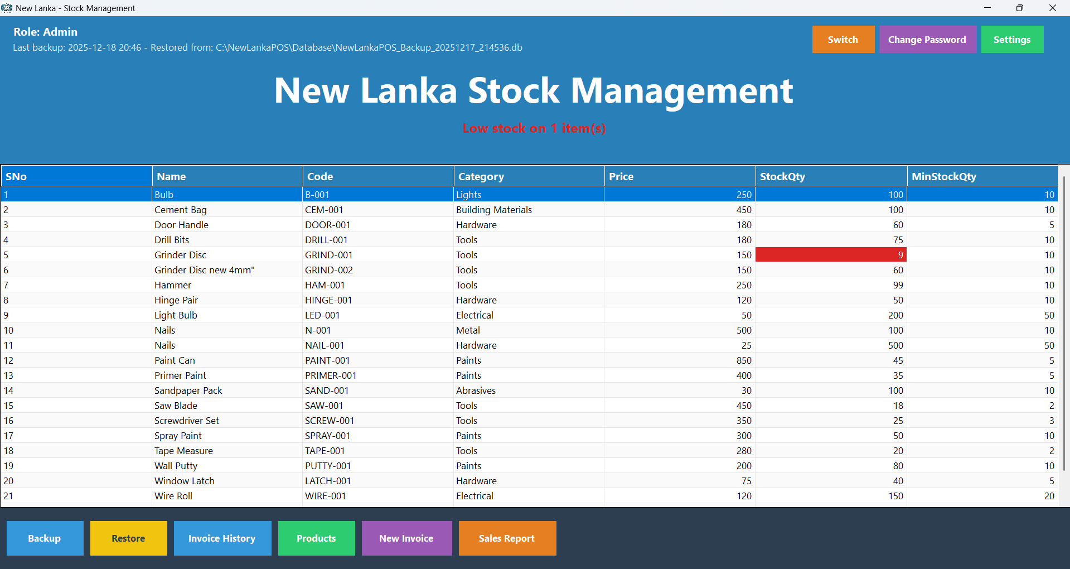This screenshot has width=1070, height=569.
Task: Sort by the Code column header
Action: pyautogui.click(x=379, y=176)
